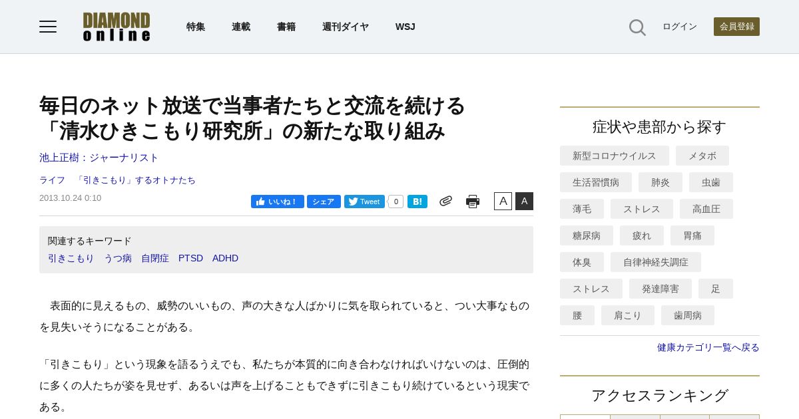Click the うつ病 keyword link

tap(118, 258)
